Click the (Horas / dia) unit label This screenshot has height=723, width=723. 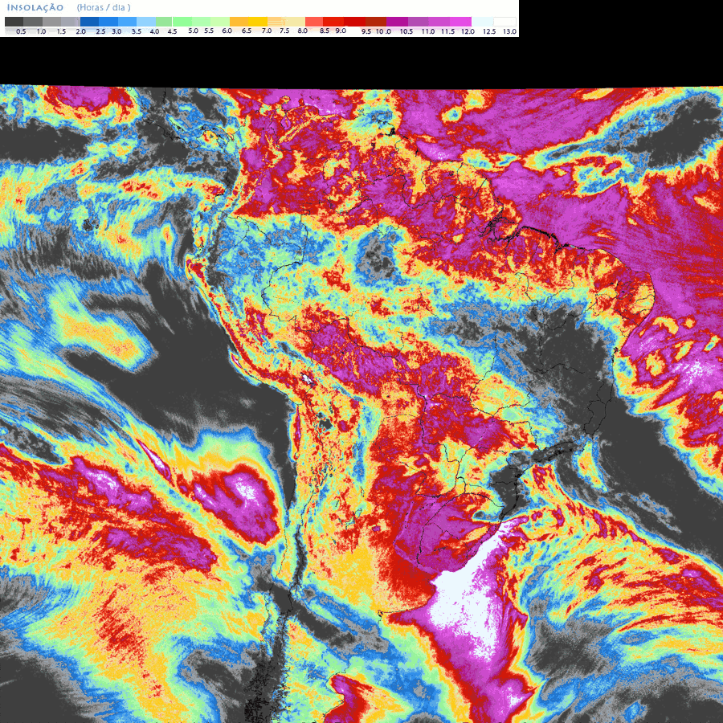pos(104,8)
